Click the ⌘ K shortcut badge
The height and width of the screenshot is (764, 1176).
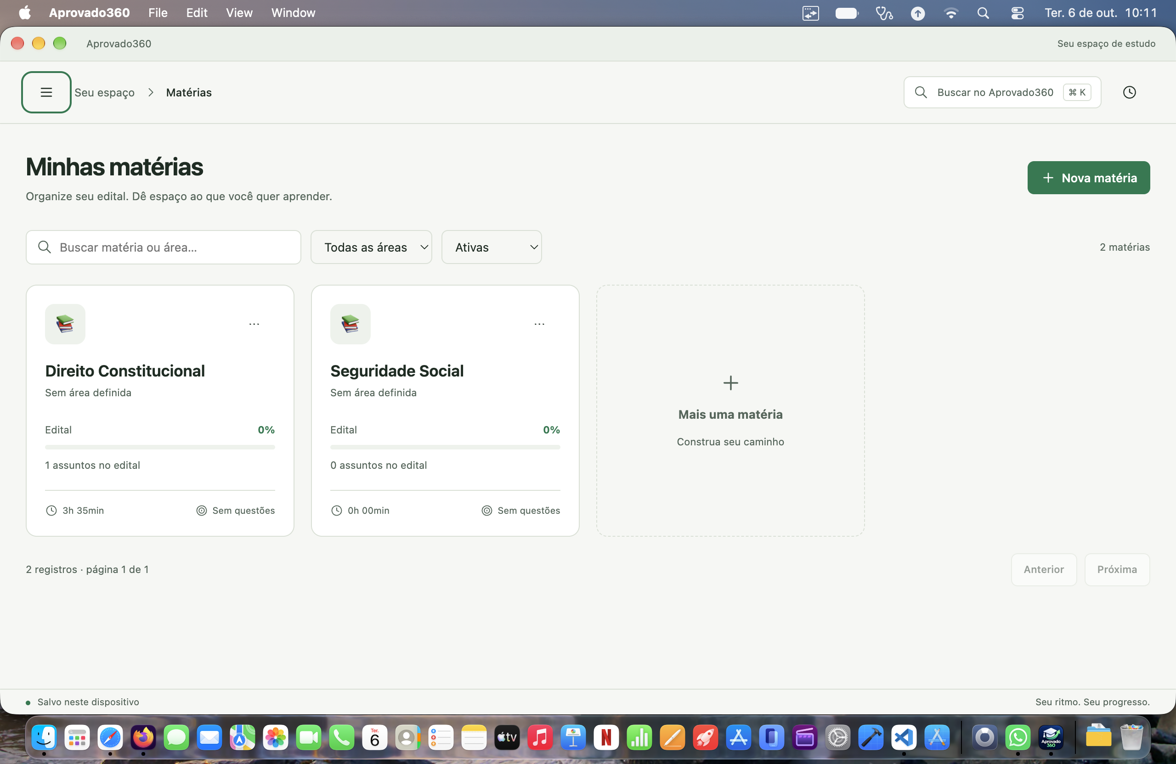tap(1077, 92)
